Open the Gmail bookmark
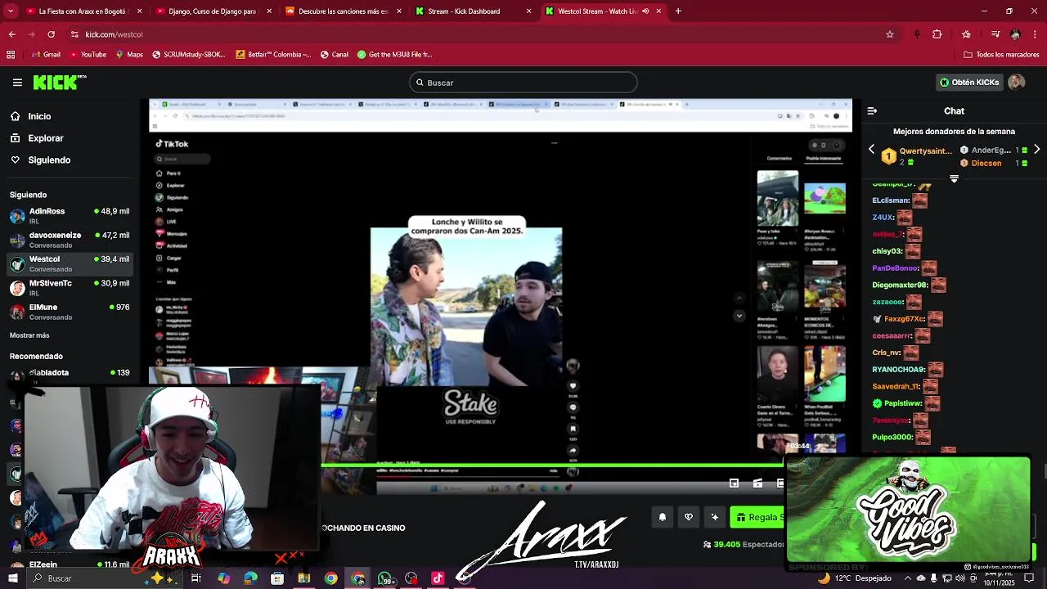This screenshot has height=589, width=1047. pyautogui.click(x=46, y=55)
